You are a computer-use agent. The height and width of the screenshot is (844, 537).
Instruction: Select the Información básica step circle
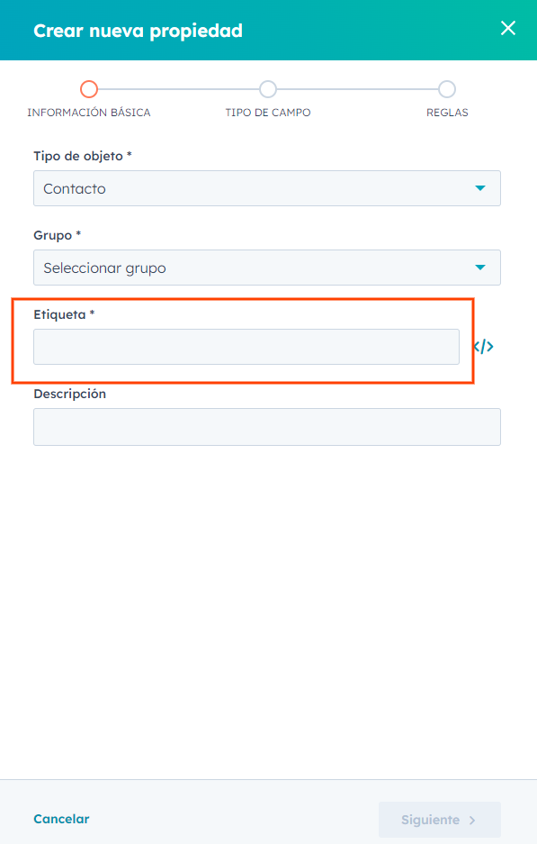[x=89, y=89]
